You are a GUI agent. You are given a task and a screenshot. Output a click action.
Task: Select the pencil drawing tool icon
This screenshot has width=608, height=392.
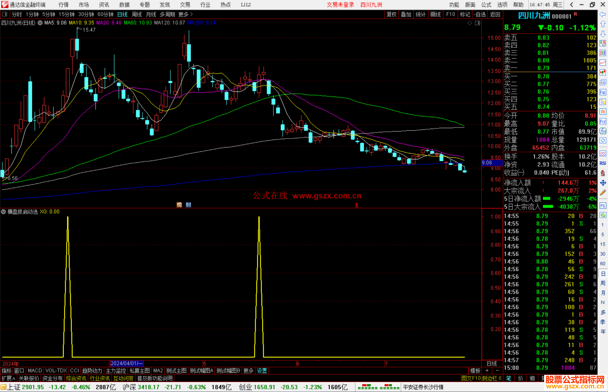click(x=603, y=193)
